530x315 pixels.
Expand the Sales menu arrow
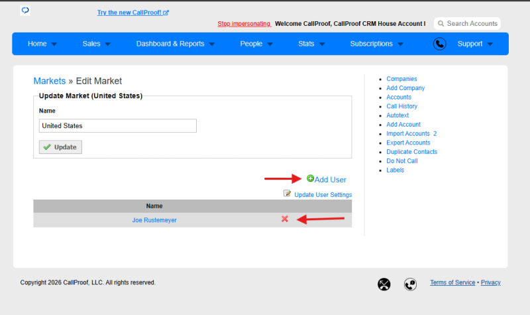click(108, 44)
